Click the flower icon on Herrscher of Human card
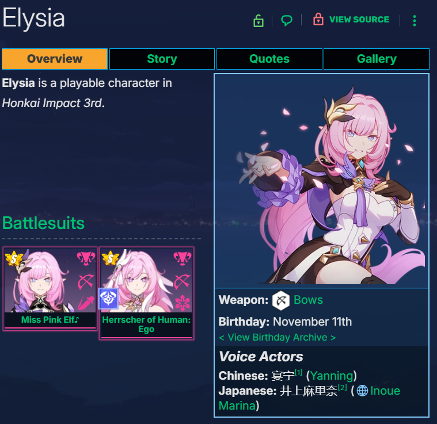The width and height of the screenshot is (437, 424). (183, 303)
